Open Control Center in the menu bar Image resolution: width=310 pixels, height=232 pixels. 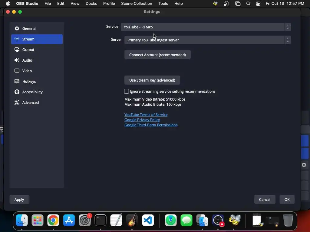tap(258, 4)
